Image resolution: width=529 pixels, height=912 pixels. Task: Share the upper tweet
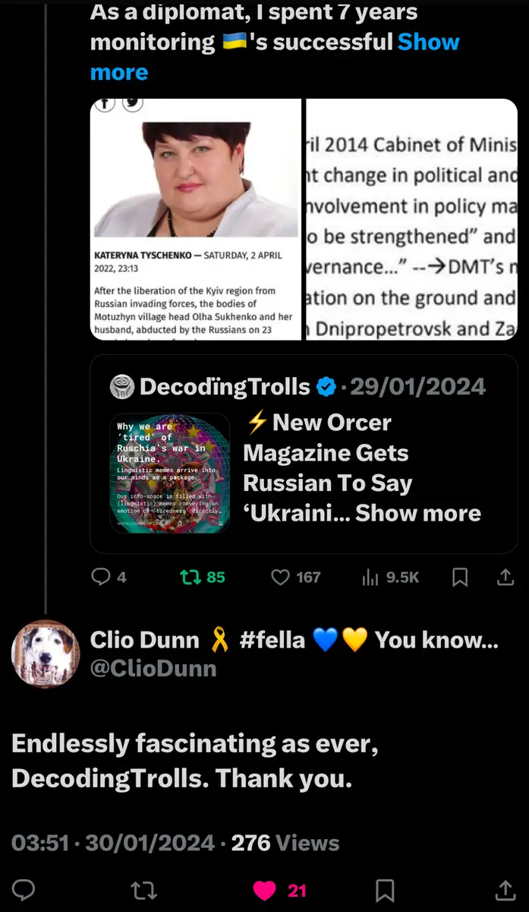[x=505, y=578]
